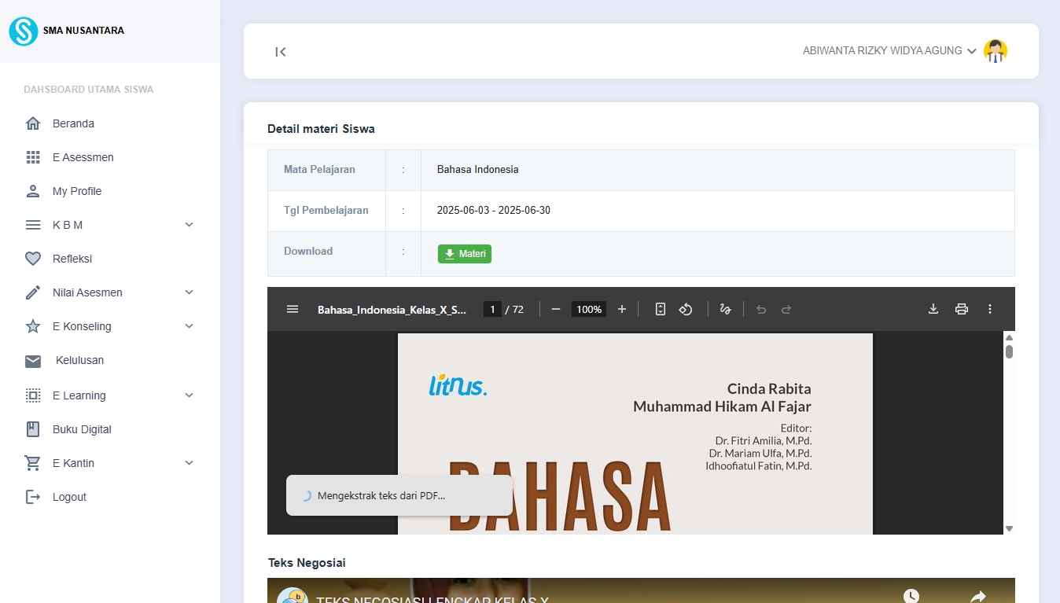Collapse the sidebar with the arrow icon
1060x603 pixels.
pos(281,52)
